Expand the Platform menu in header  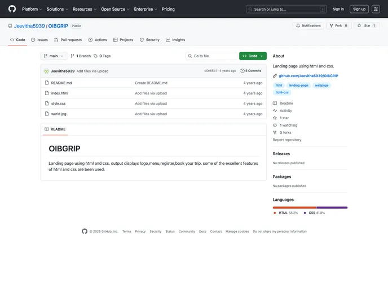32,9
